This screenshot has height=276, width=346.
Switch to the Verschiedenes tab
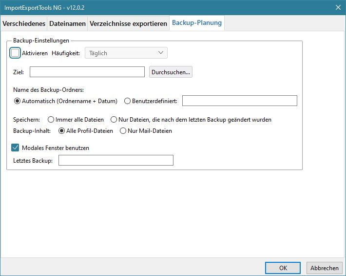pyautogui.click(x=24, y=23)
